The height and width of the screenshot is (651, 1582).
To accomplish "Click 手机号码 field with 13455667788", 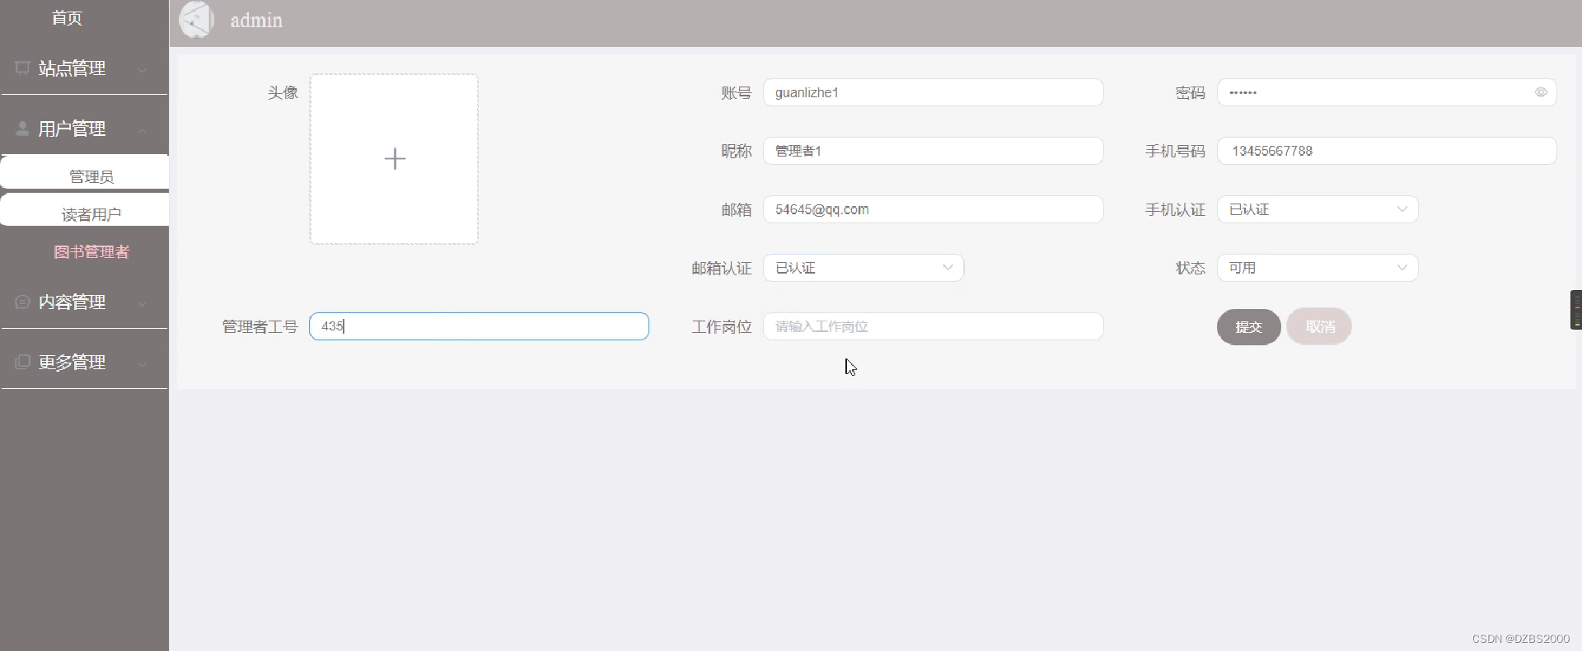I will click(x=1387, y=151).
